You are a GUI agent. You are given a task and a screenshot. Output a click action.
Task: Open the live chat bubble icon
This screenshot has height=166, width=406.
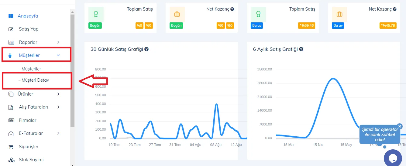point(393,158)
